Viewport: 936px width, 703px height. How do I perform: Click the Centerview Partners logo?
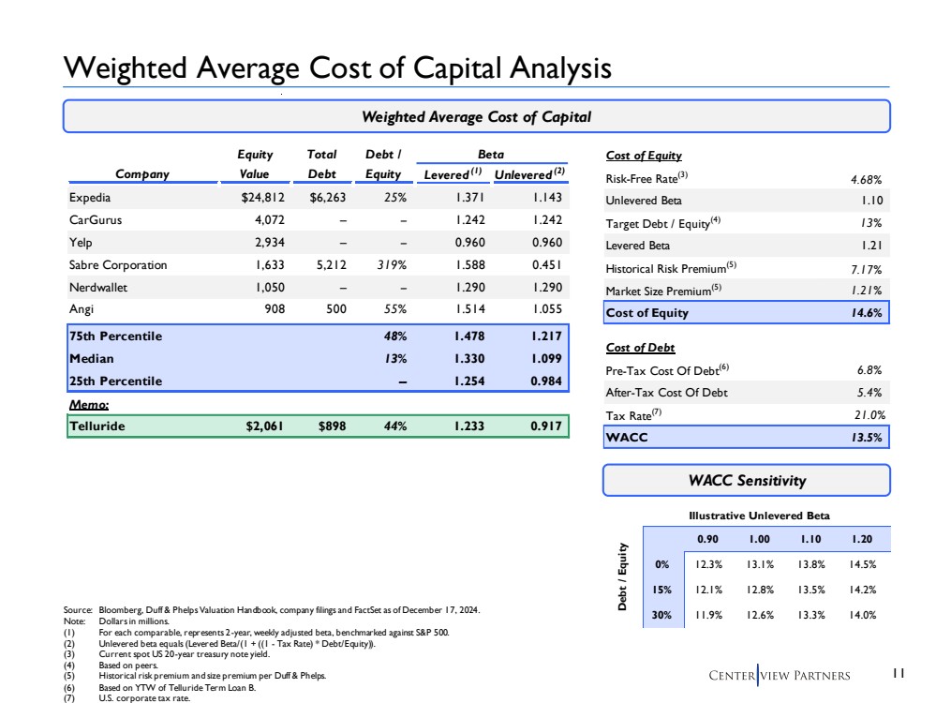tap(780, 676)
